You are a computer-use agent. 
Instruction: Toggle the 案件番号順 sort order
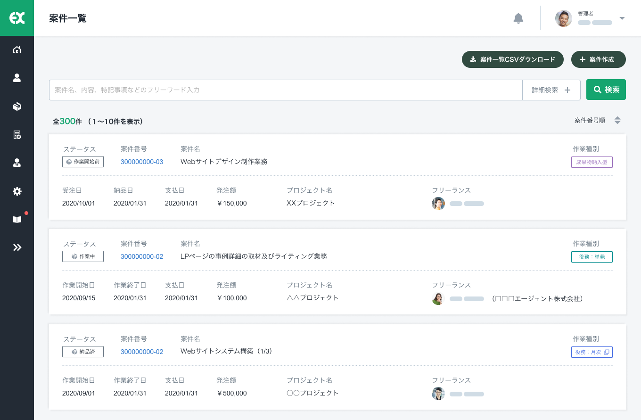[x=617, y=121]
